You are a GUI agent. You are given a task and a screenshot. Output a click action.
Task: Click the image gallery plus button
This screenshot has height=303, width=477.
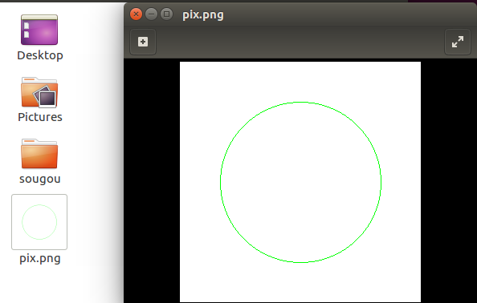point(143,42)
